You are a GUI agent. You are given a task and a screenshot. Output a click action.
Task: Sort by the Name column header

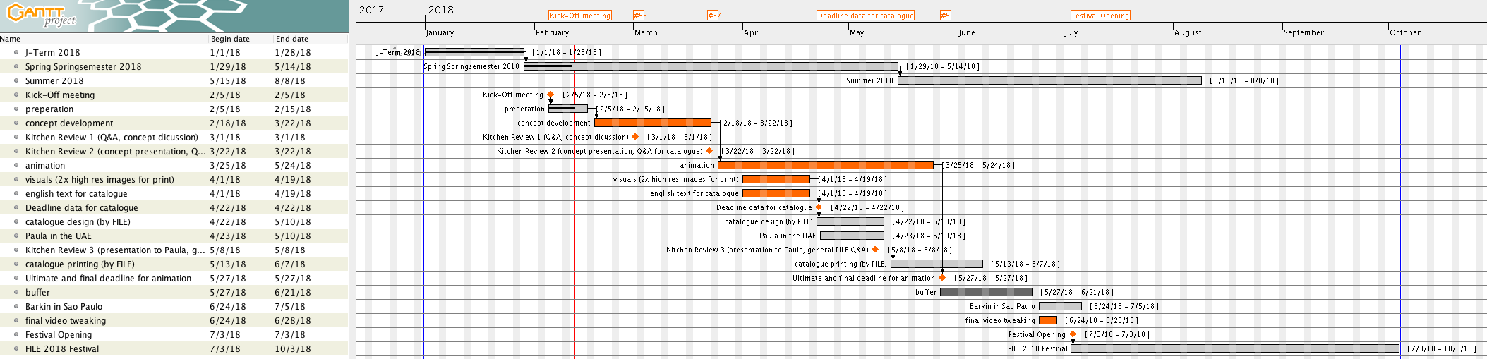(x=11, y=39)
